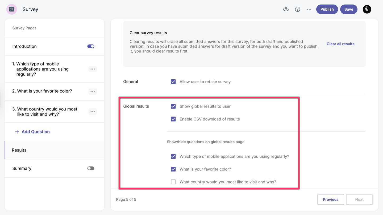
Task: Click Clear all results link
Action: tap(340, 44)
